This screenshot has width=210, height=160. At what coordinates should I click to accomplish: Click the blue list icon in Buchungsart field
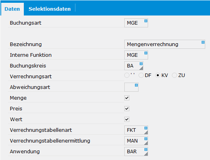[x=146, y=21]
